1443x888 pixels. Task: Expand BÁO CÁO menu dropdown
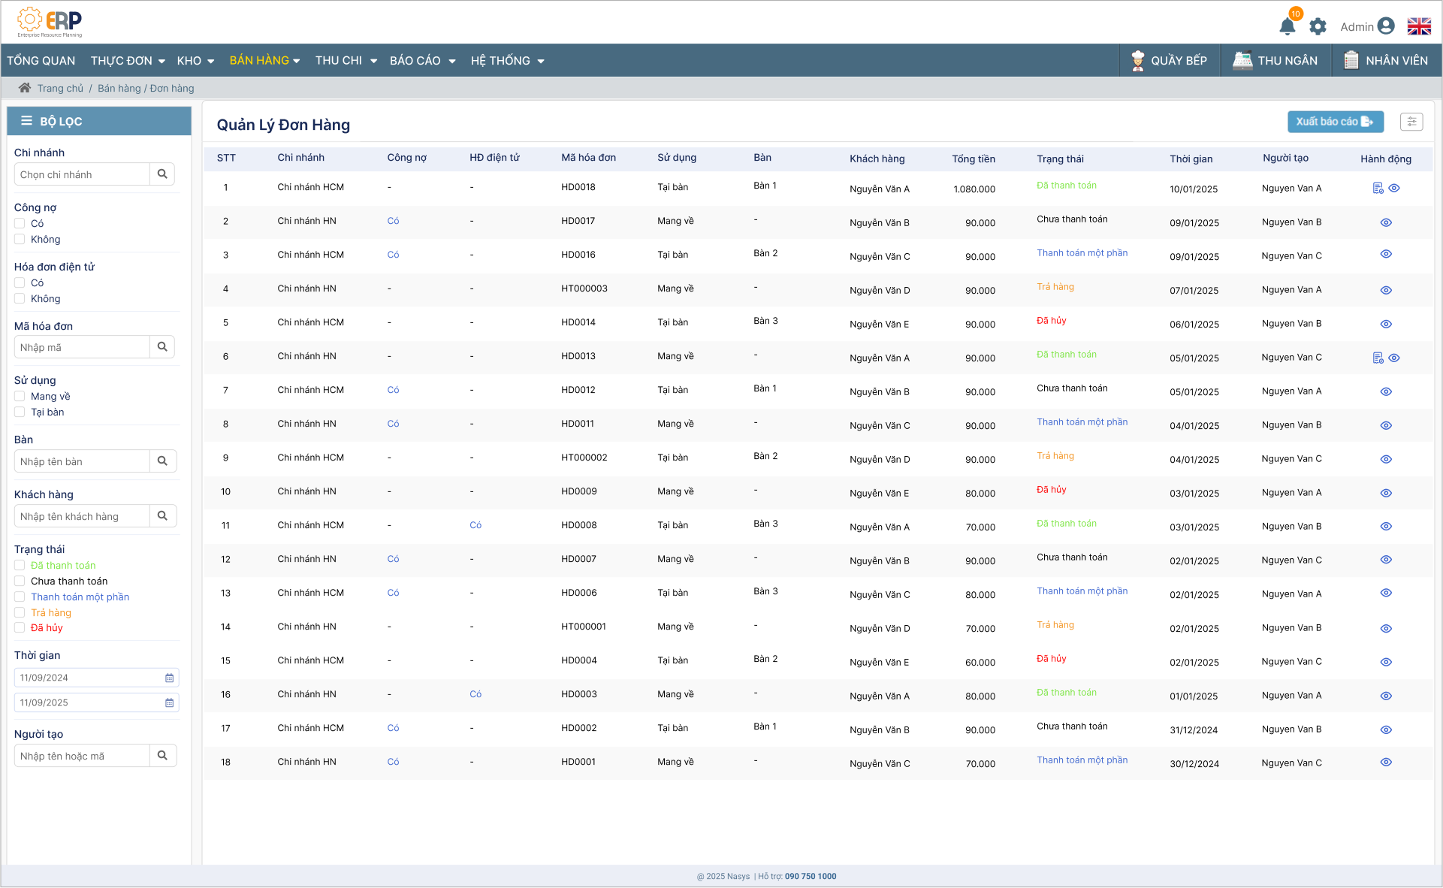pyautogui.click(x=423, y=61)
